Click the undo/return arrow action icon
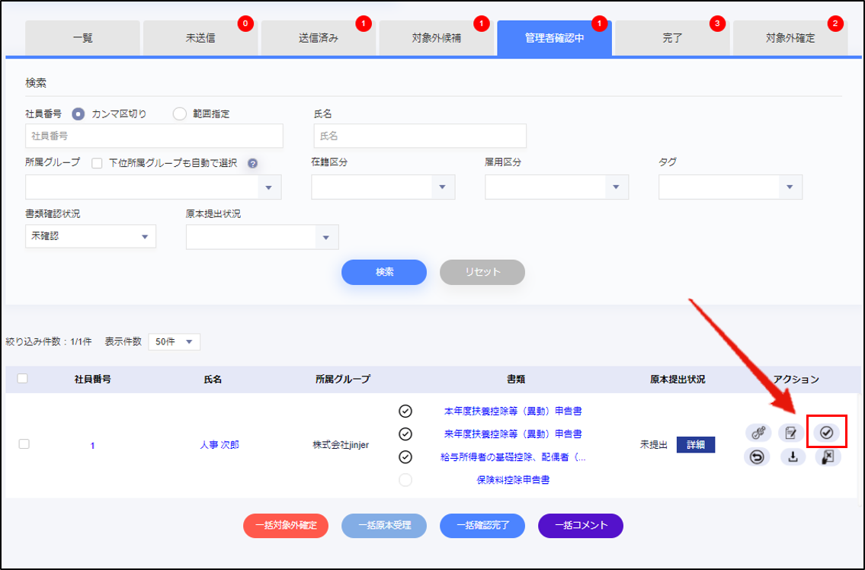This screenshot has height=570, width=865. [x=758, y=457]
